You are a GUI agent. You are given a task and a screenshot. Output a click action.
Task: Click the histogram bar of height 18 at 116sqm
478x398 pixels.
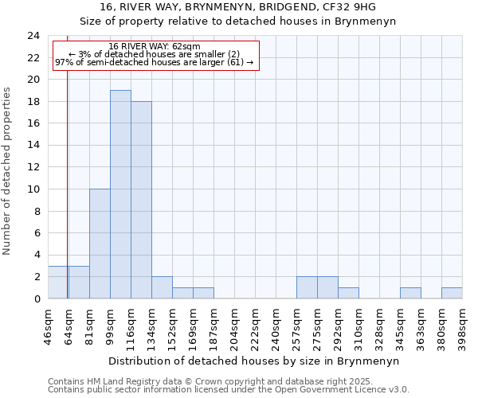[x=142, y=200]
